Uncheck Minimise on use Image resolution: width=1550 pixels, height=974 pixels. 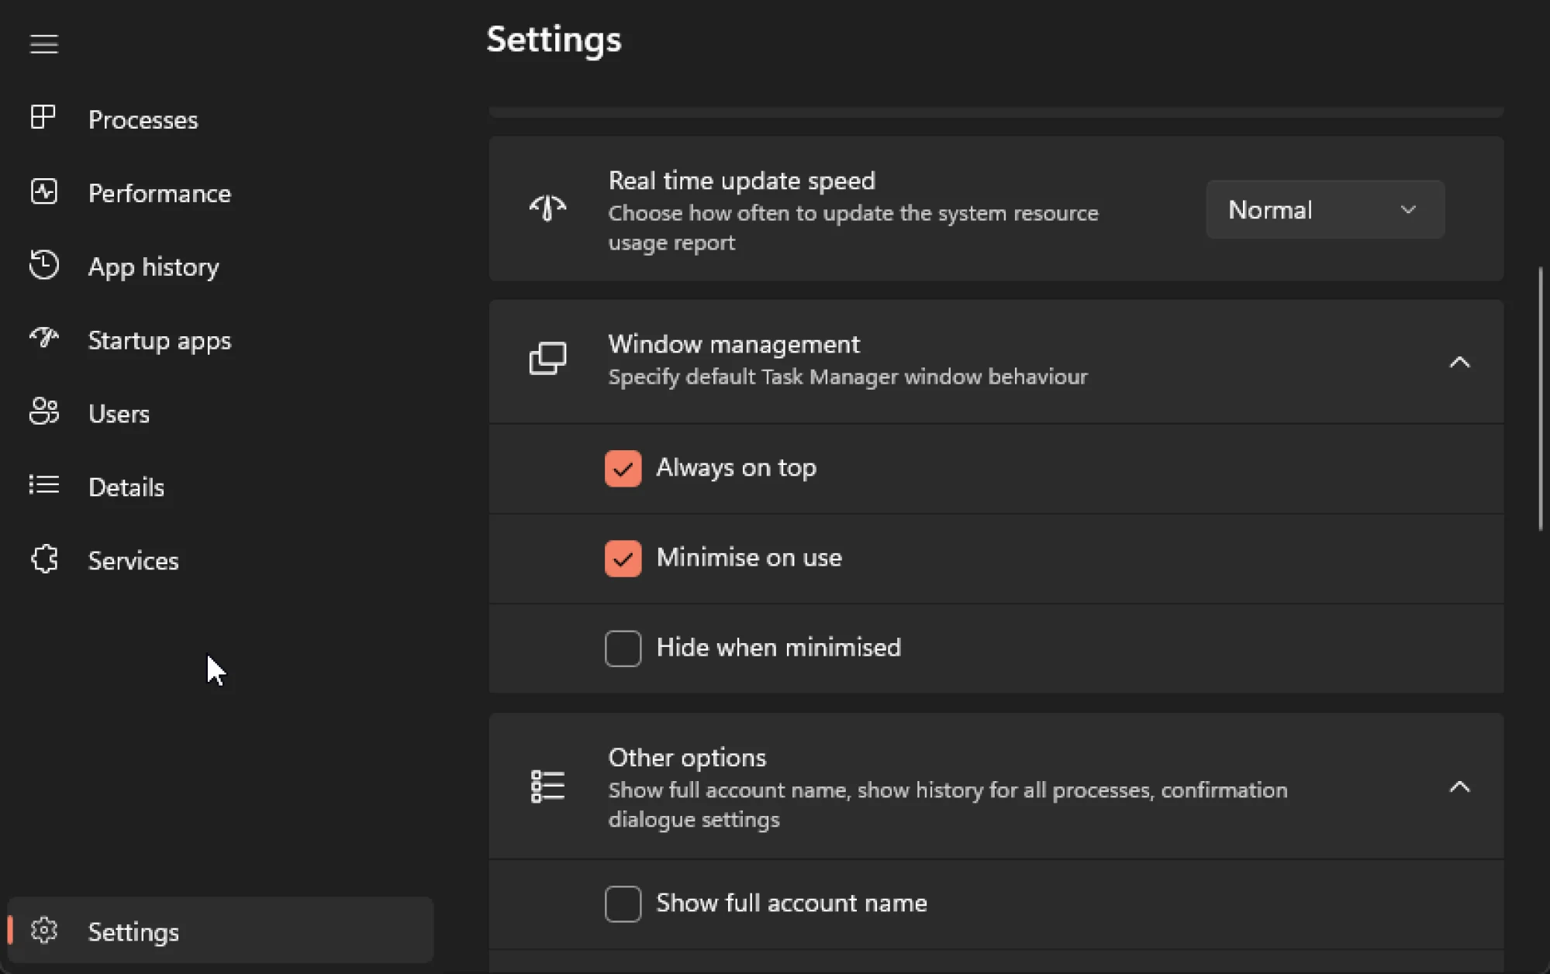[x=623, y=559]
